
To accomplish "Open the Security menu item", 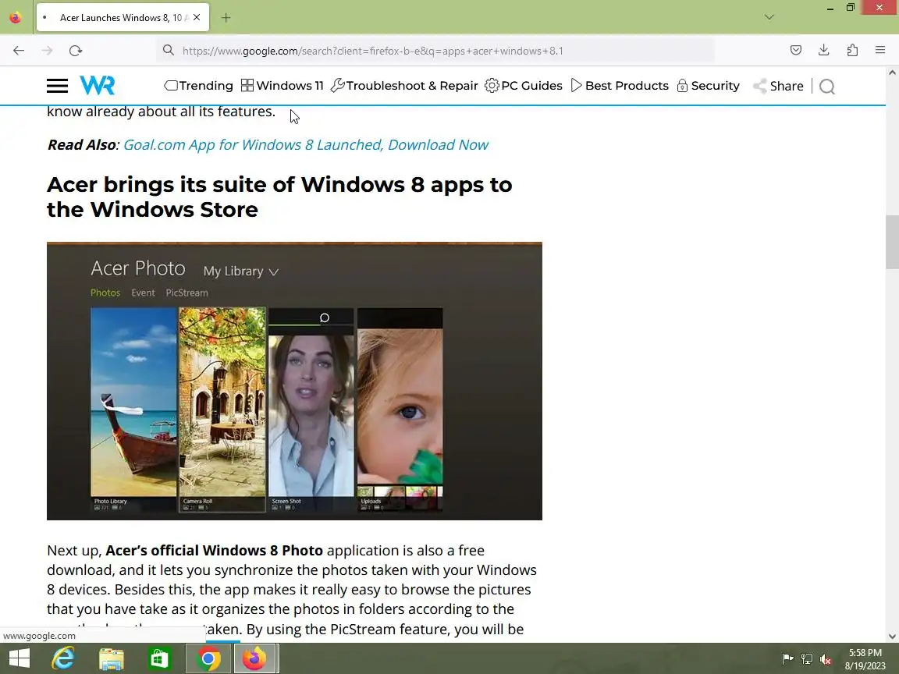I will (x=708, y=86).
